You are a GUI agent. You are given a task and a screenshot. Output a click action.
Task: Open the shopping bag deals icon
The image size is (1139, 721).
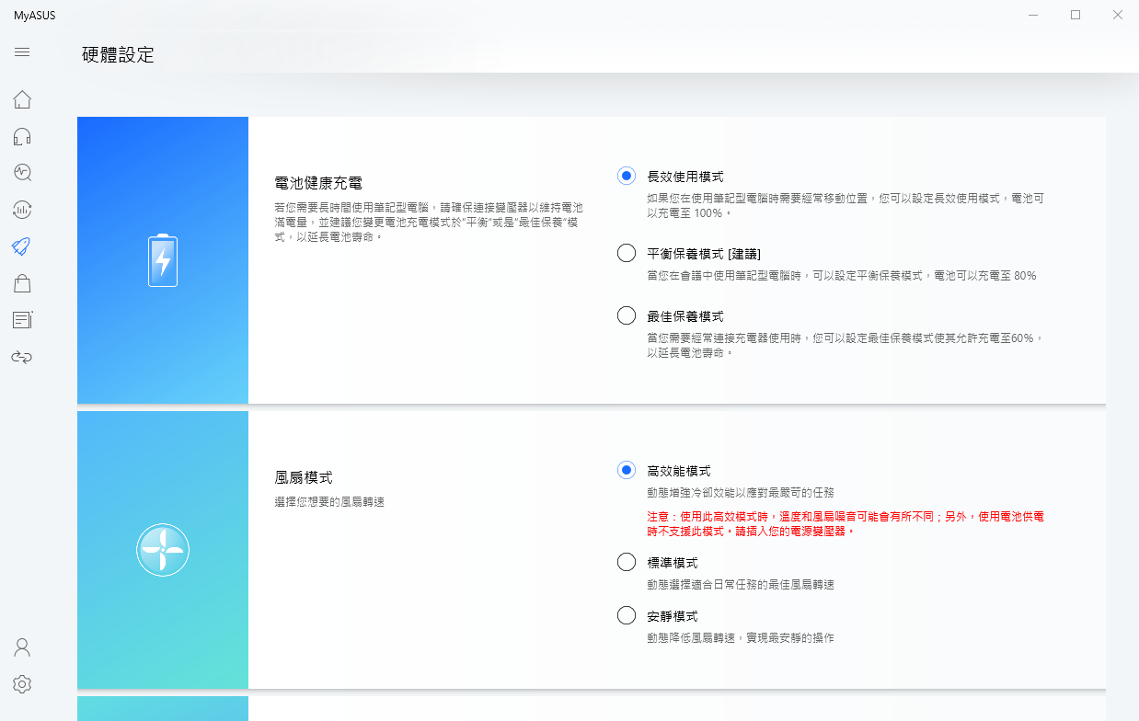[x=22, y=283]
